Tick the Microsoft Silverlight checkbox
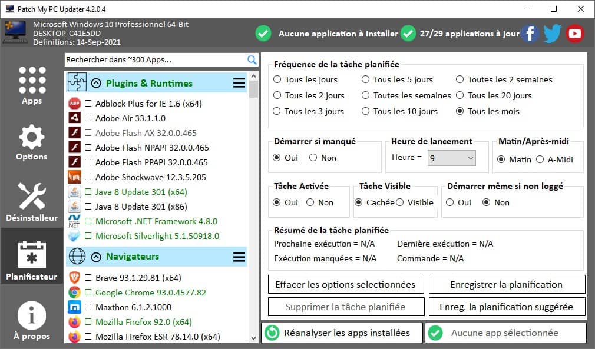This screenshot has width=595, height=349. (x=88, y=236)
